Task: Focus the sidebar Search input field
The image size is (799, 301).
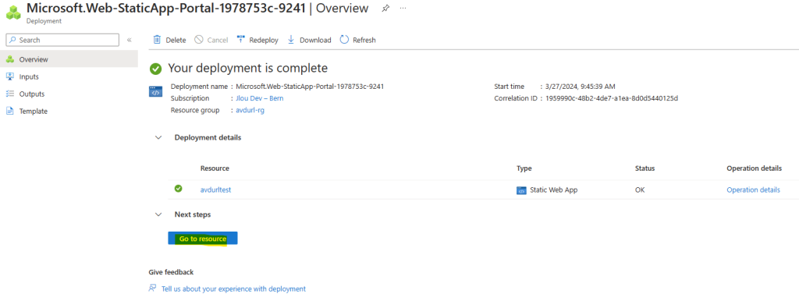Action: [x=62, y=40]
